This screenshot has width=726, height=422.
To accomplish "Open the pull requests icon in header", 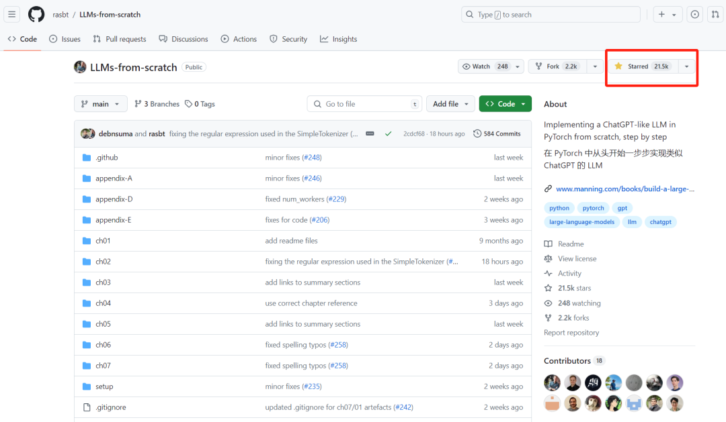I will tap(715, 14).
